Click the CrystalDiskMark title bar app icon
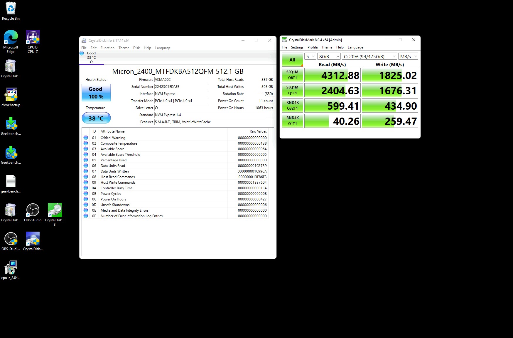513x338 pixels. [x=284, y=40]
